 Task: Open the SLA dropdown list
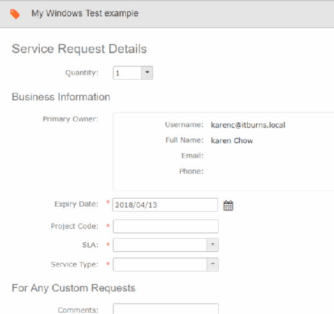(212, 245)
